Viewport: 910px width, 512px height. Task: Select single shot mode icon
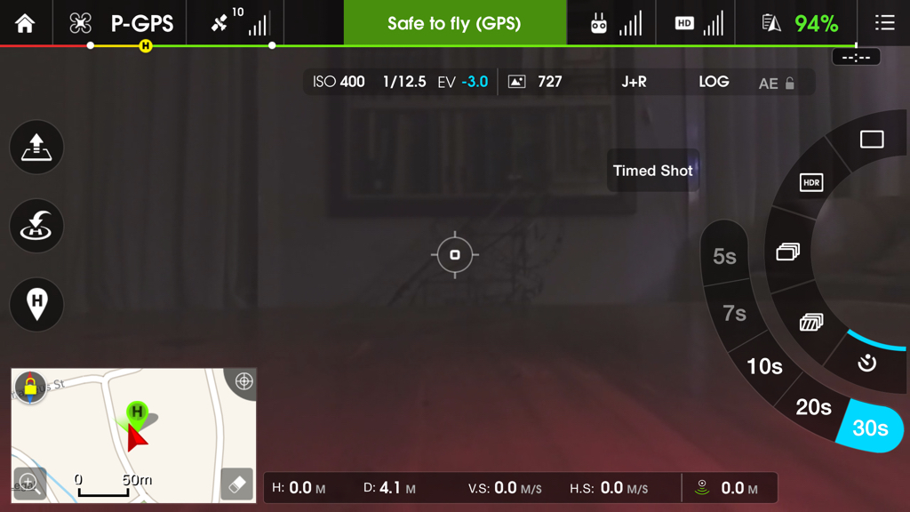pos(872,140)
